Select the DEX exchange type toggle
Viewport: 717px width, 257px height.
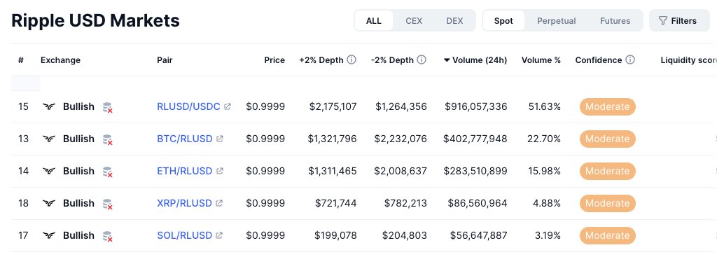coord(454,20)
